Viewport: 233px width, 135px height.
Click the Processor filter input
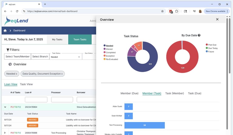(62, 100)
